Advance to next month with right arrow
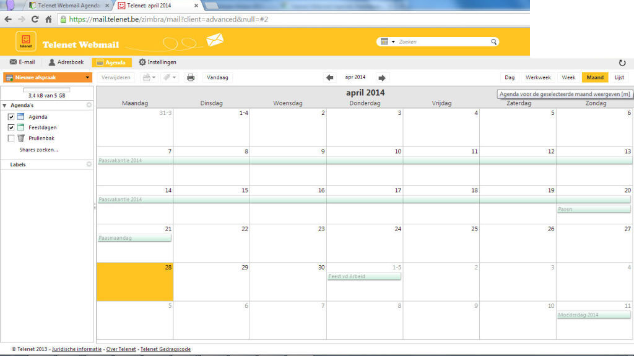The height and width of the screenshot is (356, 634). click(x=382, y=77)
